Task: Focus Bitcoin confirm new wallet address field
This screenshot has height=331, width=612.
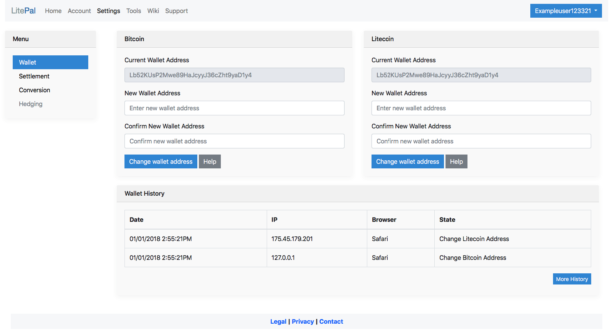Action: coord(234,141)
